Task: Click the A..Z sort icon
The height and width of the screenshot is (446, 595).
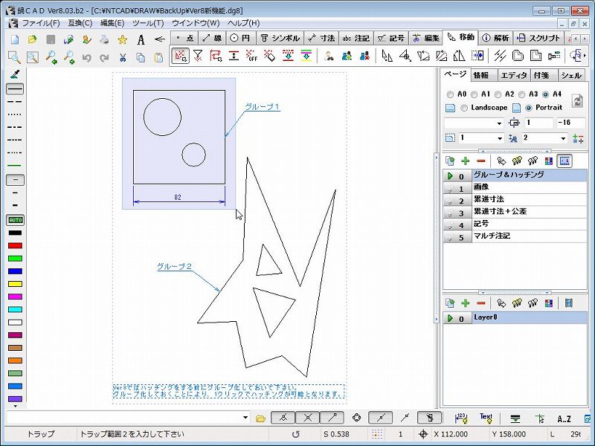Action: click(x=564, y=418)
